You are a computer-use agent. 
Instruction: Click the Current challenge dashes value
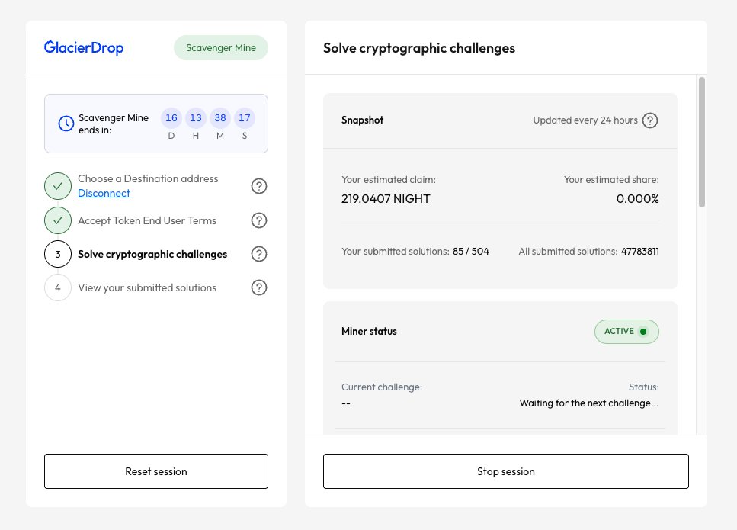(x=346, y=403)
